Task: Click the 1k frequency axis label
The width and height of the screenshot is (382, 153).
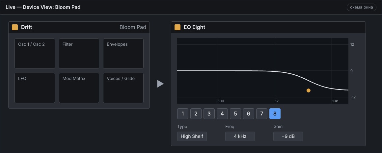Action: point(277,101)
